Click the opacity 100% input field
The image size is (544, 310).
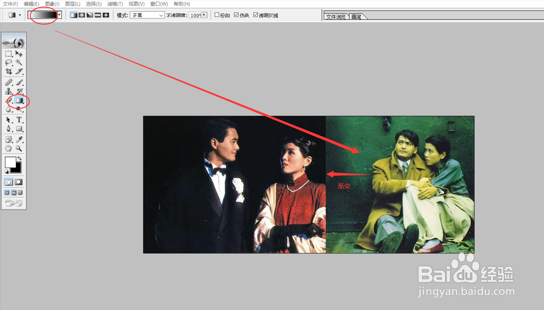[x=195, y=15]
